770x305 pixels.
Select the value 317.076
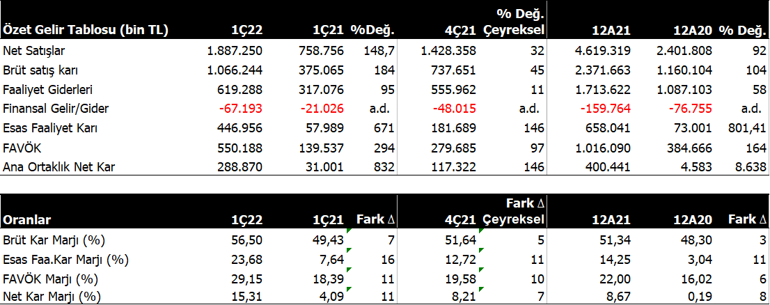321,89
